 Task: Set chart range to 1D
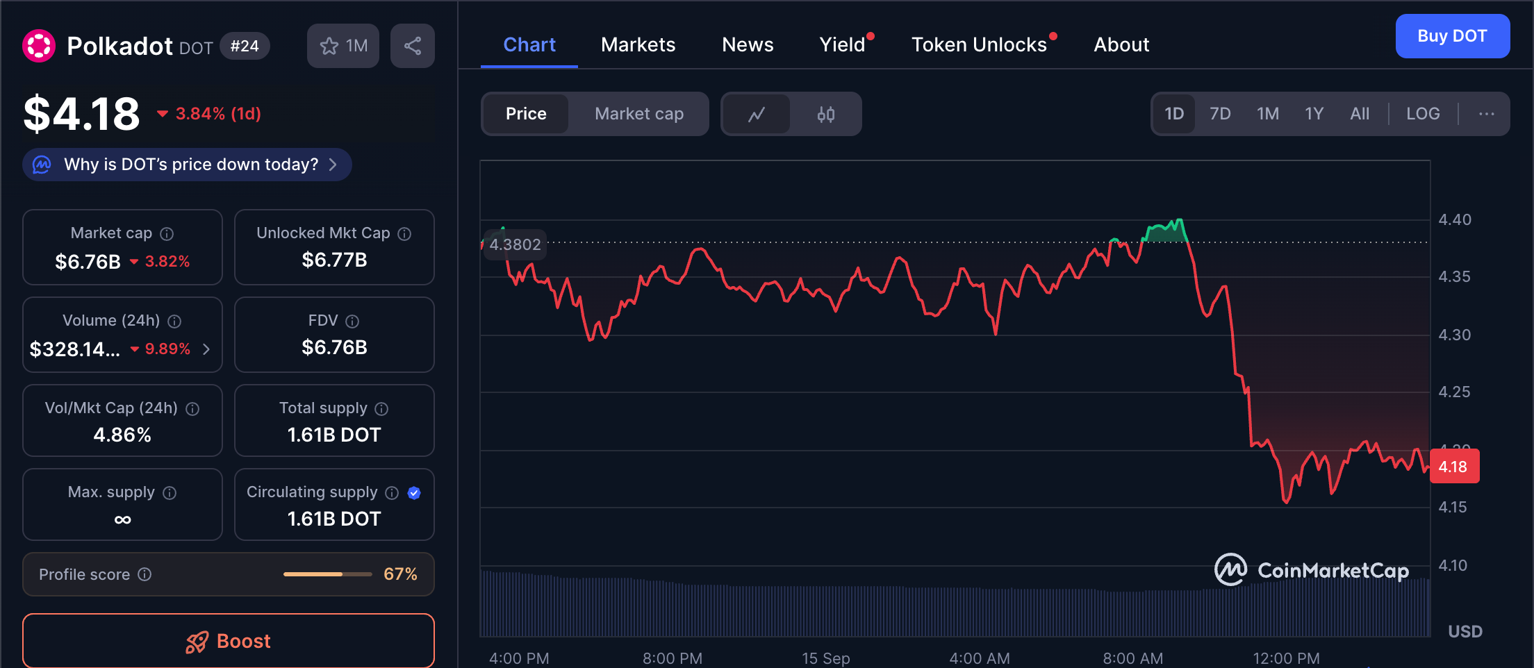[x=1174, y=114]
